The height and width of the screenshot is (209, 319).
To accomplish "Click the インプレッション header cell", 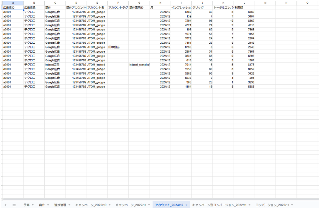I will [x=181, y=8].
